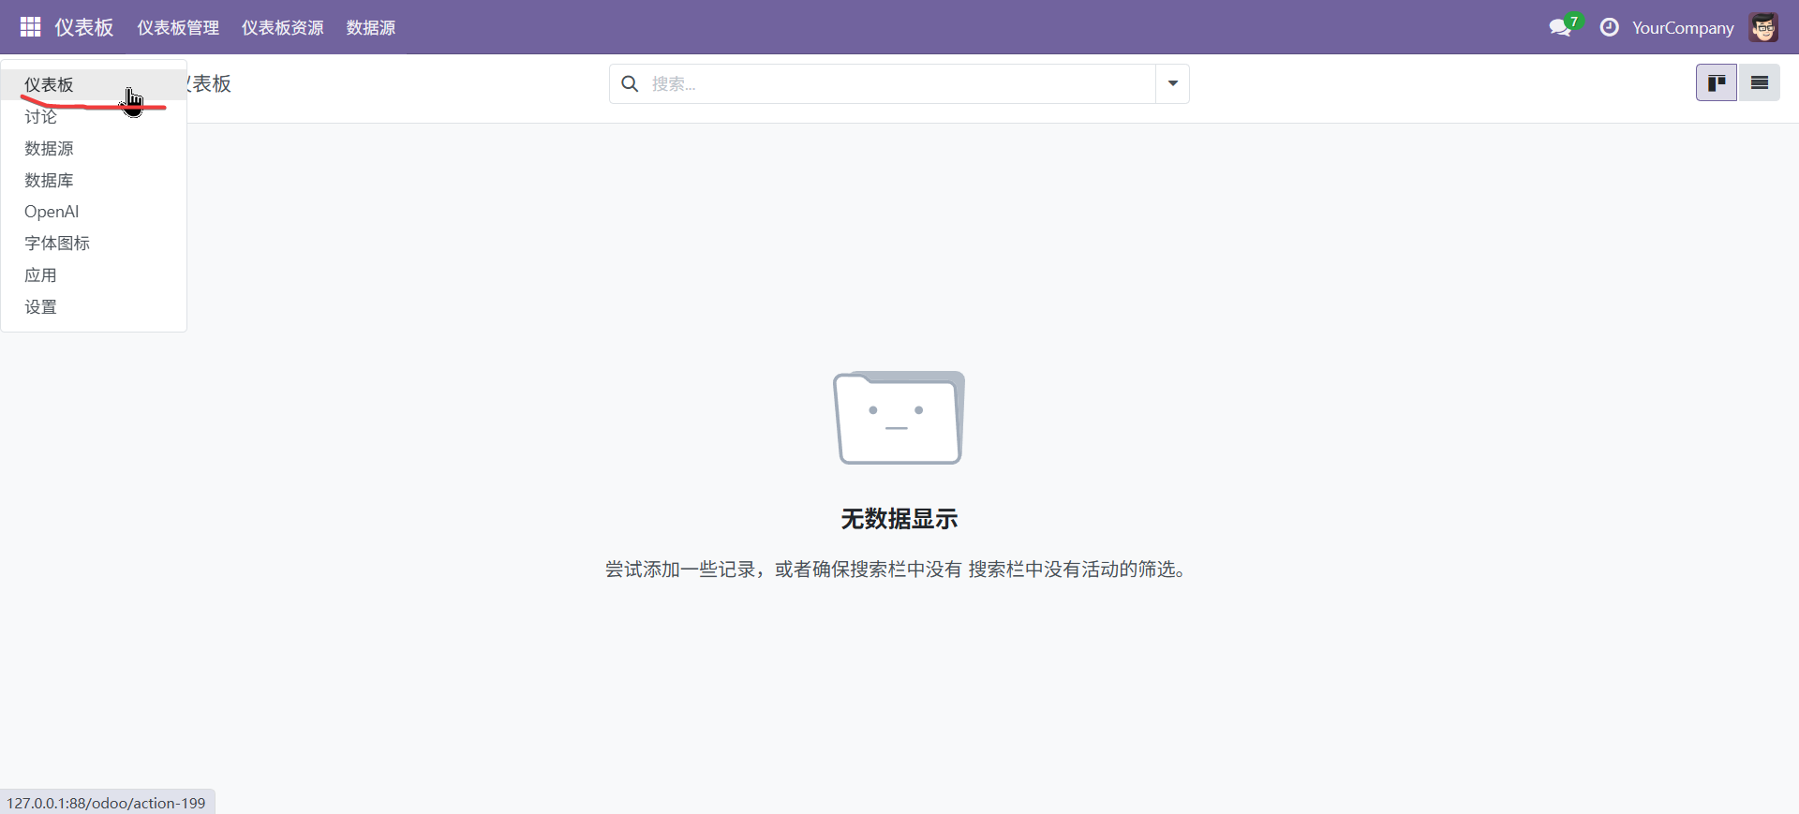Select 讨论 in the apps dropdown
Screen dimensions: 1799x814
click(x=41, y=117)
